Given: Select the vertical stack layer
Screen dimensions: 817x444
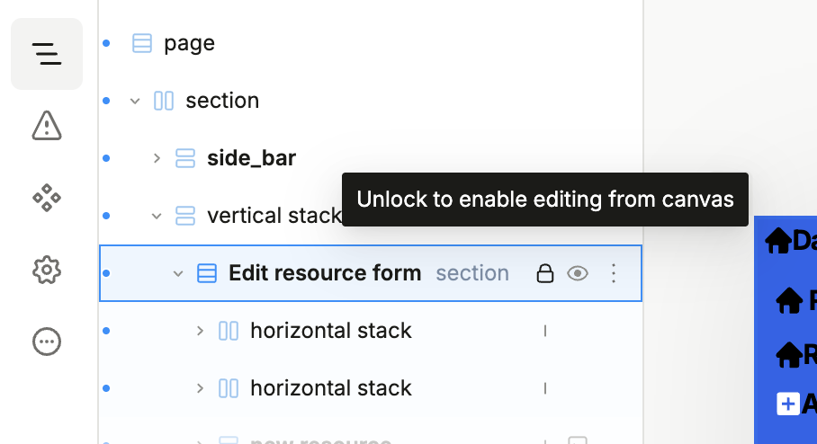Looking at the screenshot, I should pyautogui.click(x=274, y=216).
